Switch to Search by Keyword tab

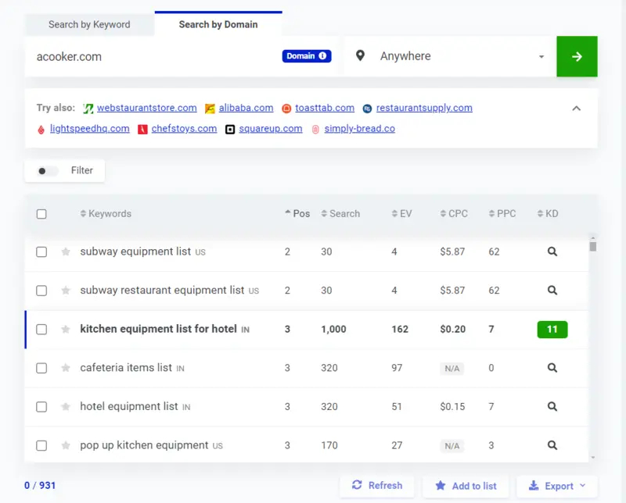click(89, 24)
